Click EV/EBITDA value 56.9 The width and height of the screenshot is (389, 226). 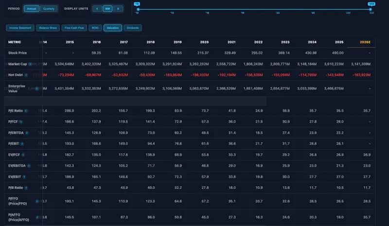click(178, 166)
